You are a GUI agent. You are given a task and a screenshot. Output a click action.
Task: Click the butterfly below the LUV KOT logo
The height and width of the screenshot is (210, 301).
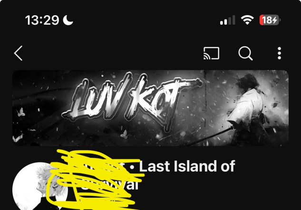pyautogui.click(x=124, y=134)
